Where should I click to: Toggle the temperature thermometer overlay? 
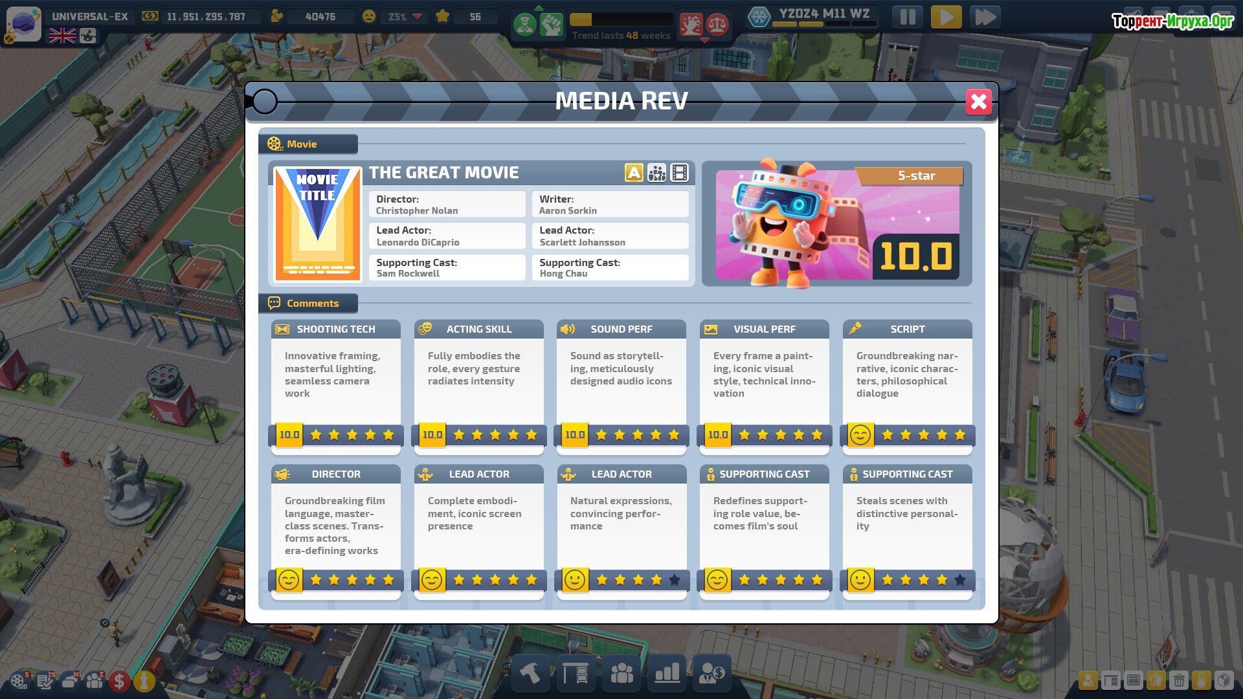pyautogui.click(x=1201, y=680)
